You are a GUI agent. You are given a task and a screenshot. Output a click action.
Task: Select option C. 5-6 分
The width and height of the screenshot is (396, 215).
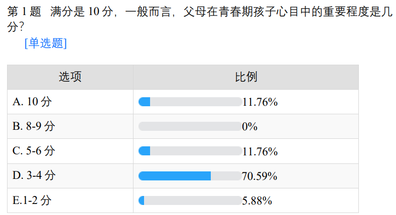click(34, 151)
